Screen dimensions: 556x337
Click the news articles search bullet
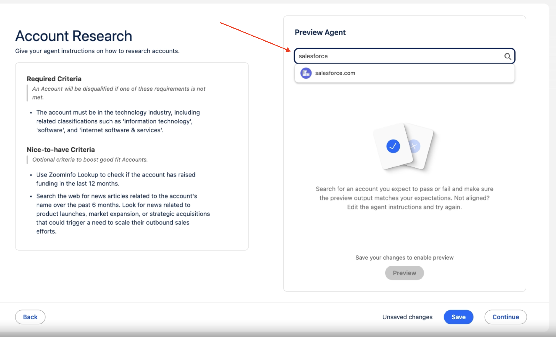click(123, 214)
